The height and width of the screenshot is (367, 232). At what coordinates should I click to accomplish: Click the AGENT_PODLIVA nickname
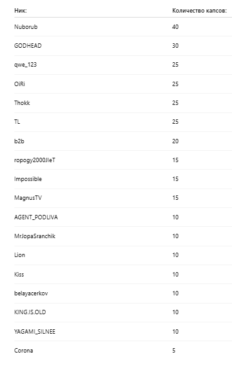coord(36,217)
